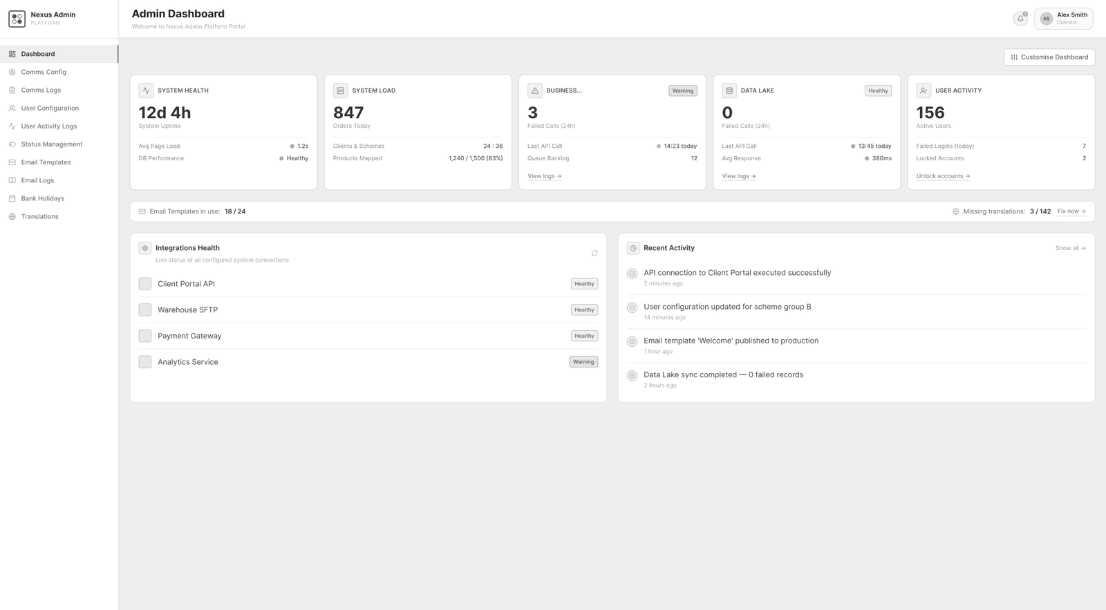
Task: Click the Warehouse SFTP icon box
Action: point(145,310)
